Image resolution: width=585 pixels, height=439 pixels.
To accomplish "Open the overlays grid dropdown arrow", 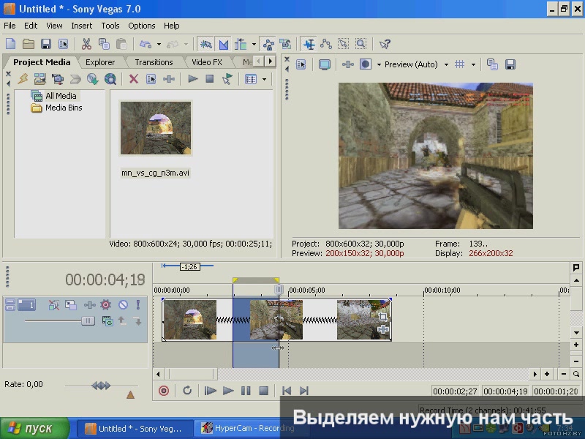I will pyautogui.click(x=473, y=64).
